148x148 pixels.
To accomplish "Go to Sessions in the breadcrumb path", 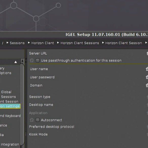I will tap(17, 43).
